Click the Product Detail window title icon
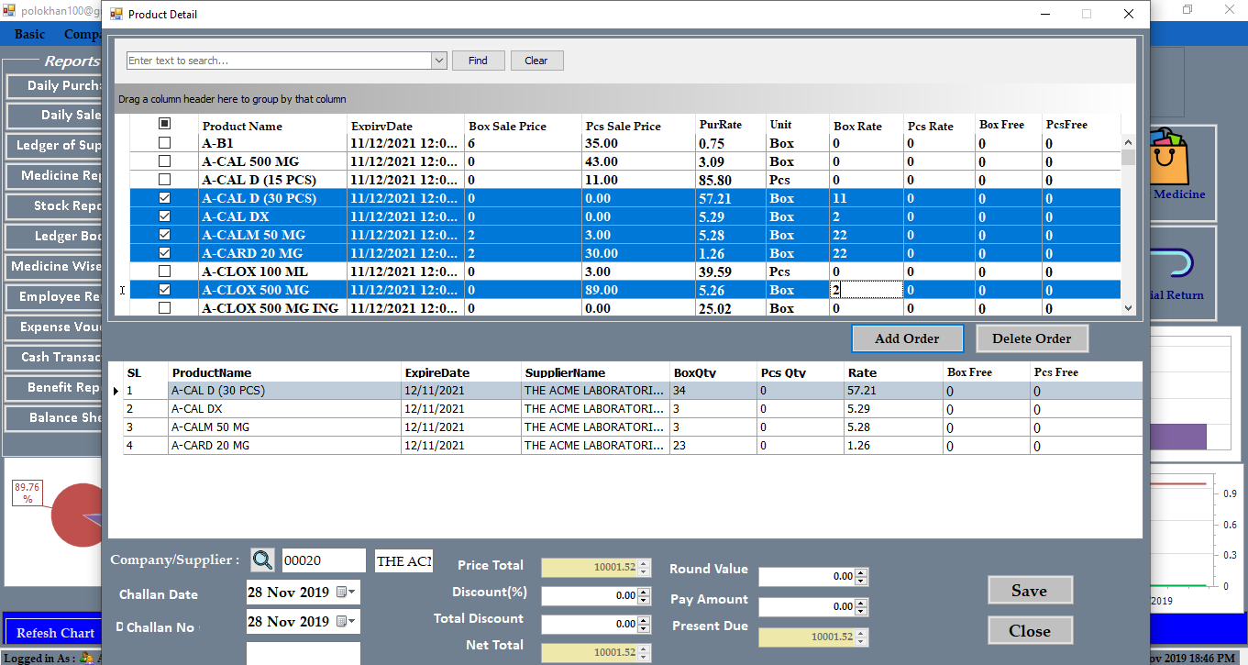The height and width of the screenshot is (665, 1248). point(116,14)
